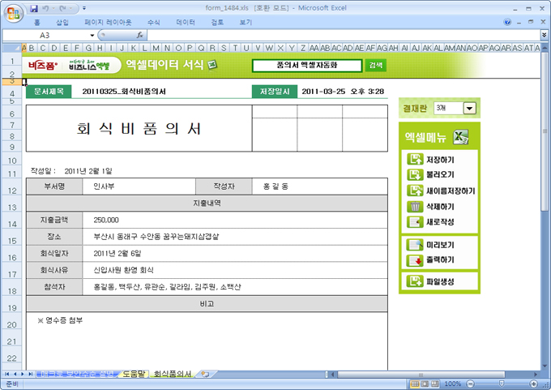Viewport: 551px width, 390px height.
Task: Click the 20110325_회식비품의서 document title
Action: [124, 92]
